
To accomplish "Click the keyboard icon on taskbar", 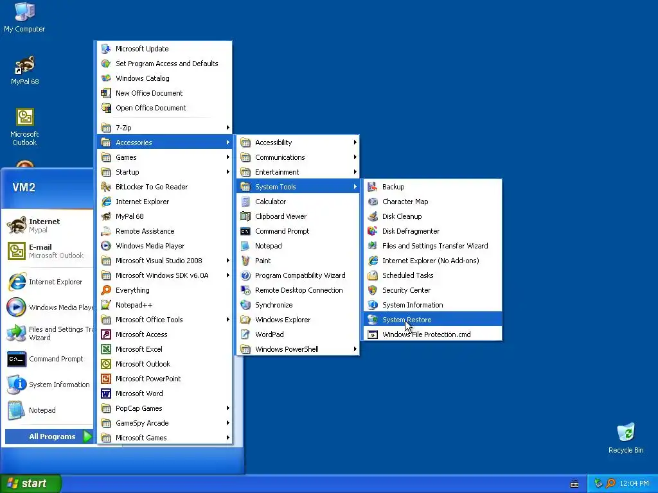I will (x=574, y=484).
